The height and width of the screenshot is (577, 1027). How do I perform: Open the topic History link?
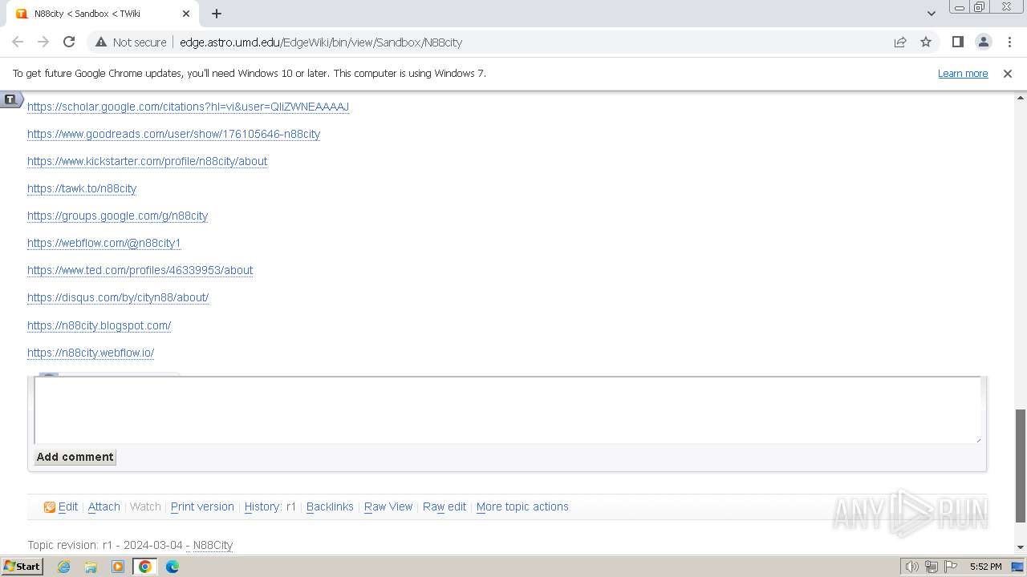tap(262, 506)
